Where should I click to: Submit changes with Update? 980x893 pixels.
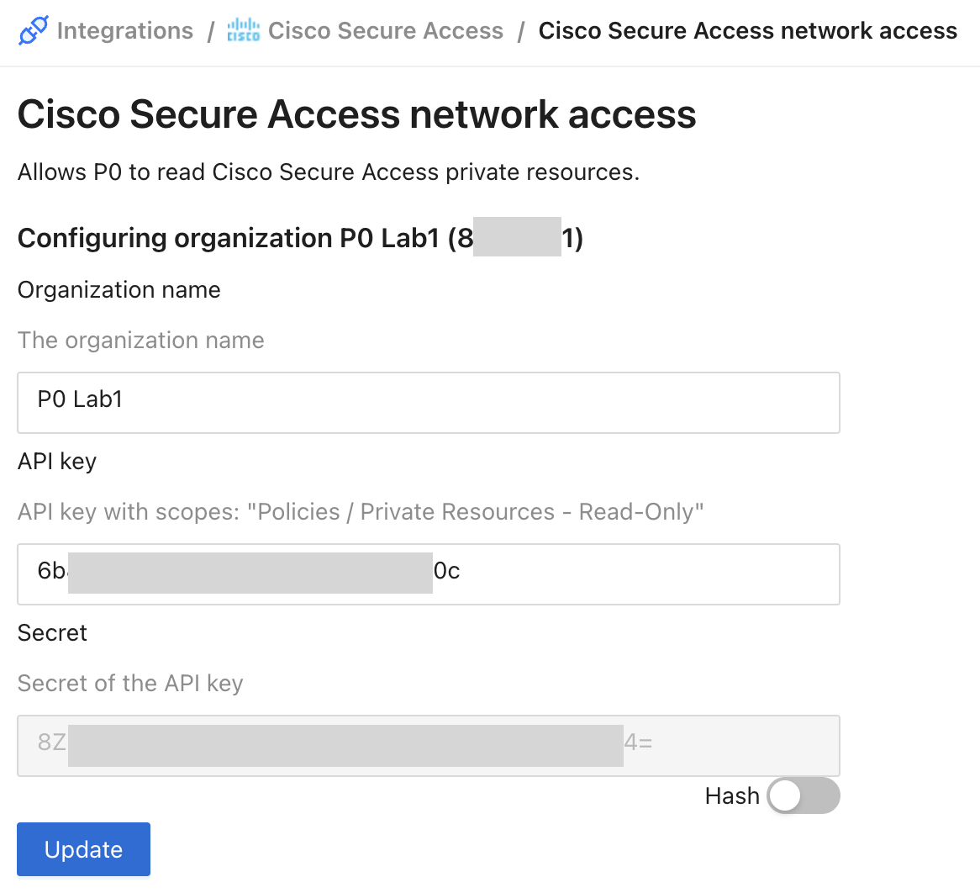point(82,849)
